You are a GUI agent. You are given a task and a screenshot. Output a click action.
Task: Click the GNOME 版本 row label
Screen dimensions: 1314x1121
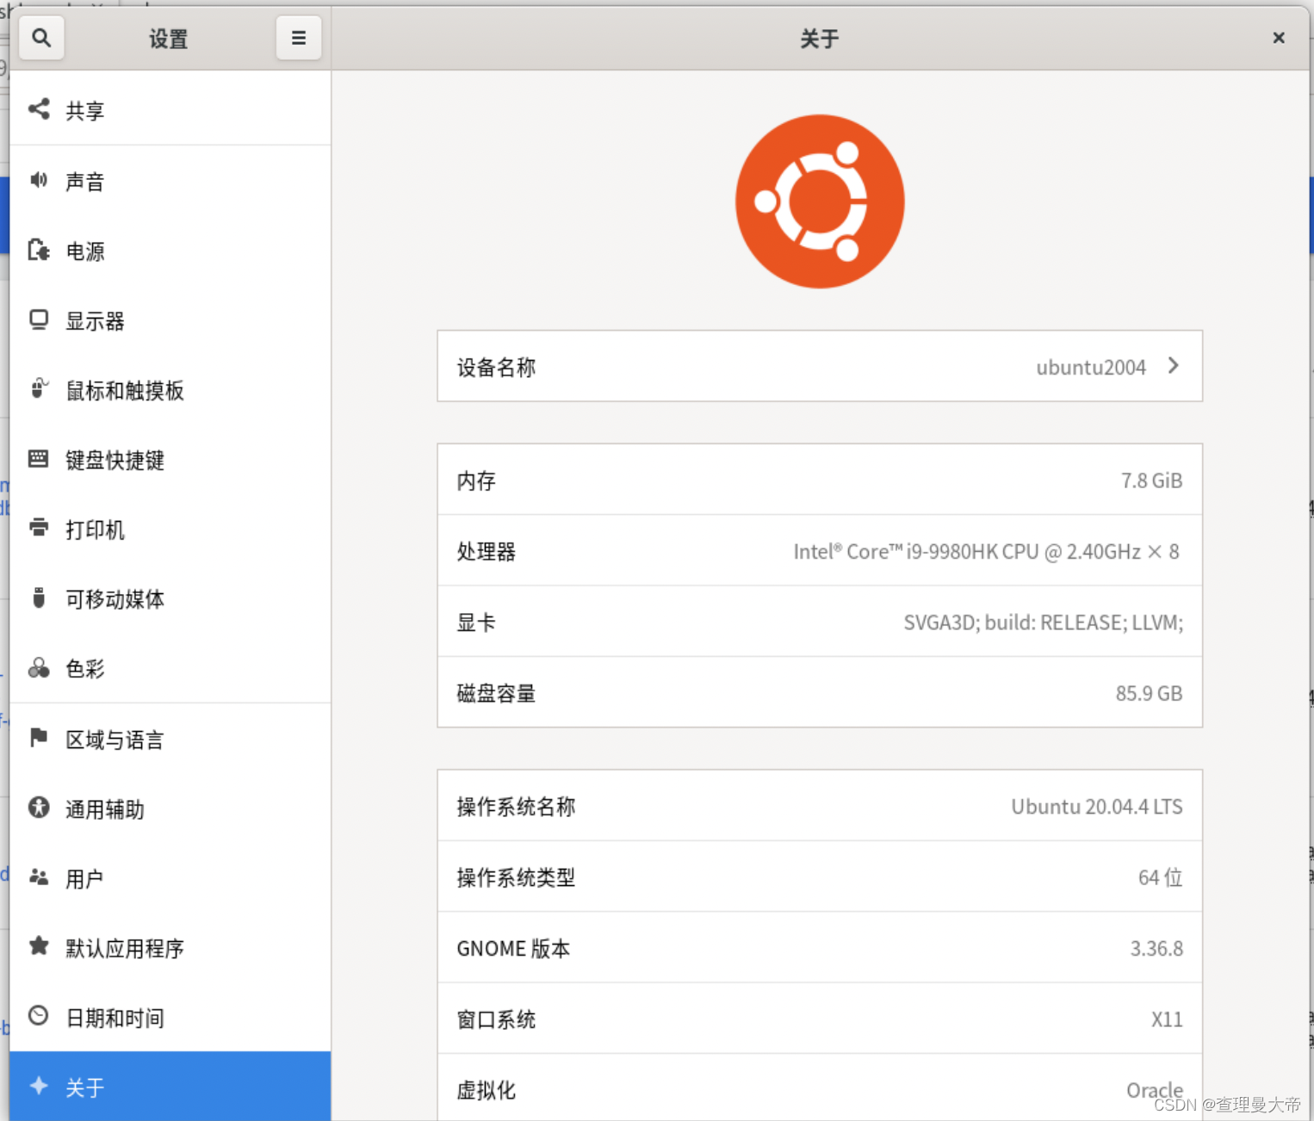(513, 949)
